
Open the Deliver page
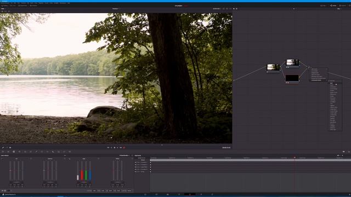[x=212, y=194]
